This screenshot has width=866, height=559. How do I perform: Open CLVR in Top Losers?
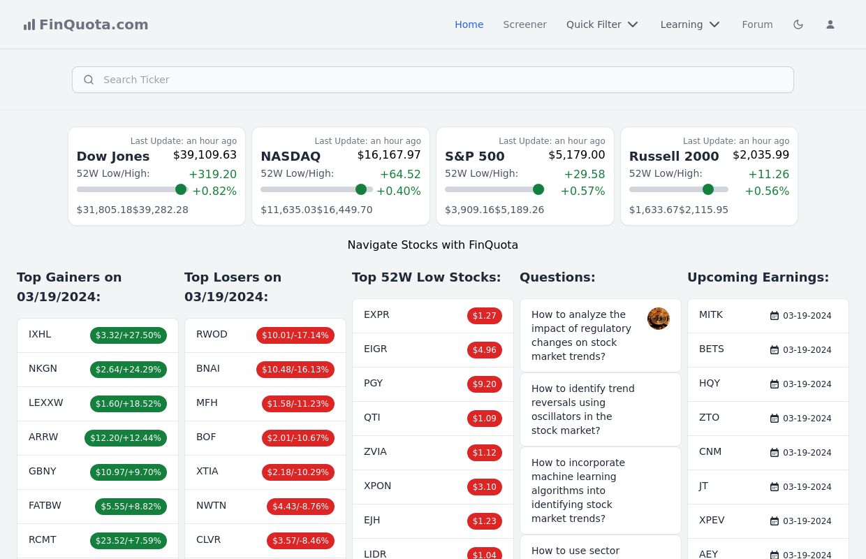[208, 539]
